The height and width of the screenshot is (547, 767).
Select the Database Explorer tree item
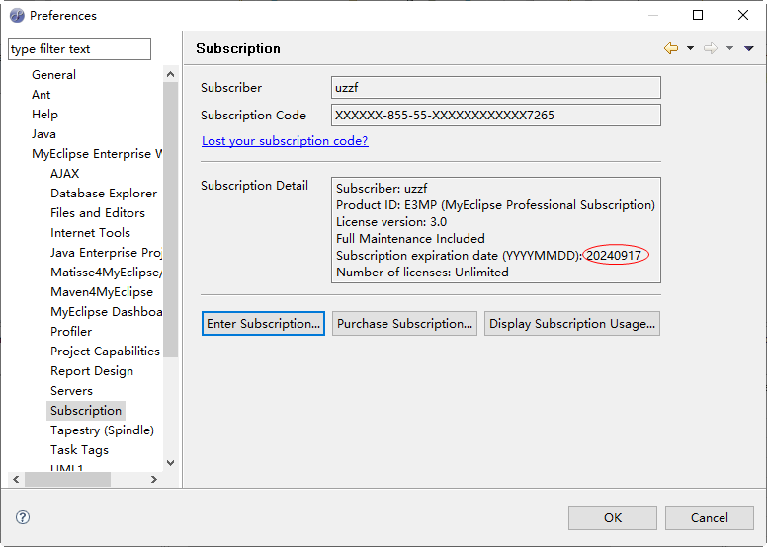pos(104,194)
